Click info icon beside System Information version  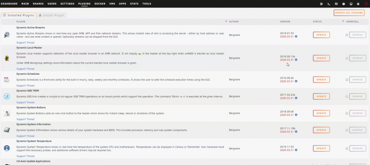pyautogui.click(x=296, y=132)
